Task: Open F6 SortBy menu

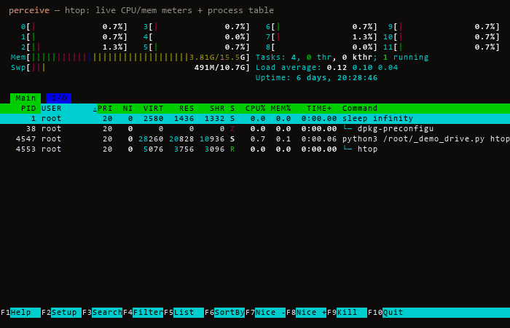Action: pyautogui.click(x=224, y=313)
